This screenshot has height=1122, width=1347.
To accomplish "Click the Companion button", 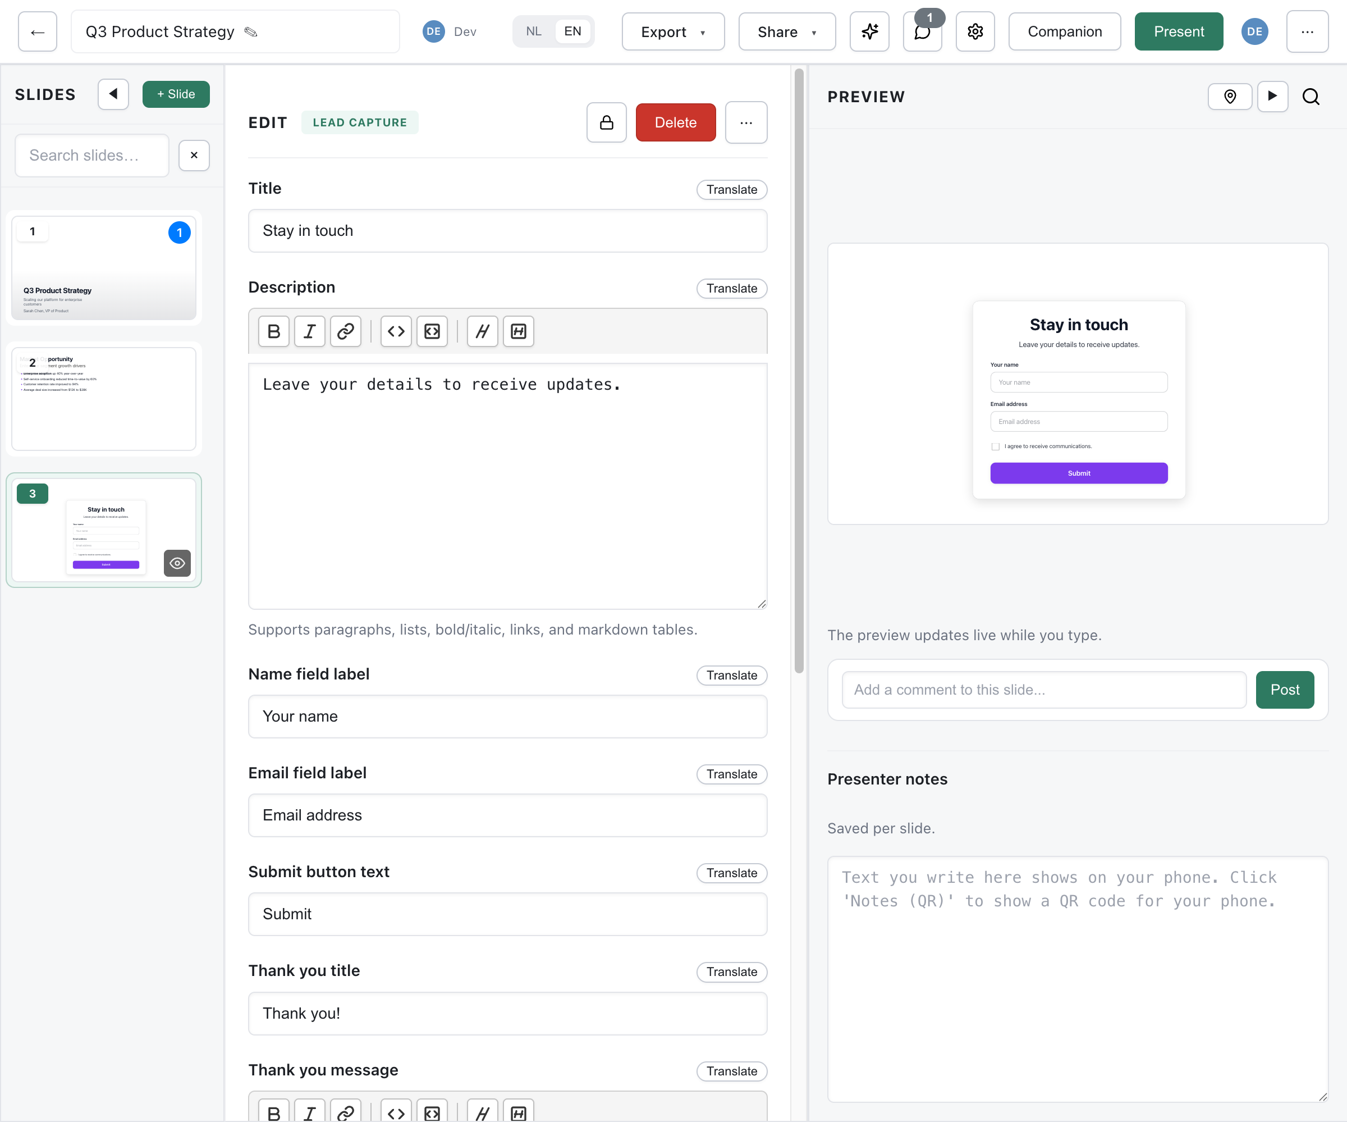I will (1064, 31).
